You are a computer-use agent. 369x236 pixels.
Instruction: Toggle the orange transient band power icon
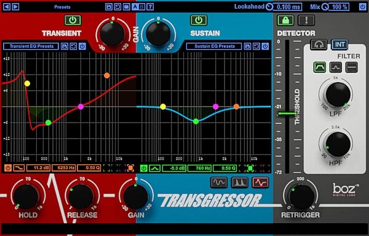tap(8, 168)
